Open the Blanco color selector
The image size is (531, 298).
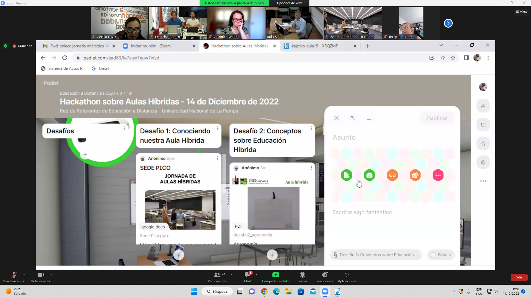[441, 255]
